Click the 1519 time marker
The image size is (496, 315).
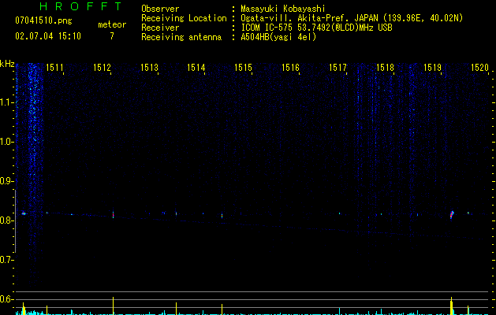click(432, 68)
